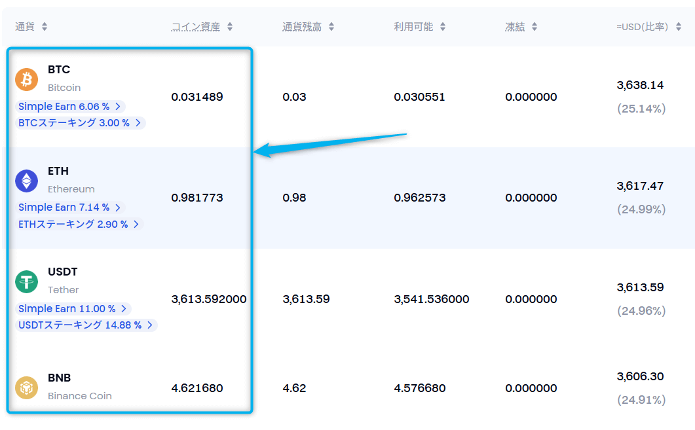Click USDT balance value 3,613.59

307,299
